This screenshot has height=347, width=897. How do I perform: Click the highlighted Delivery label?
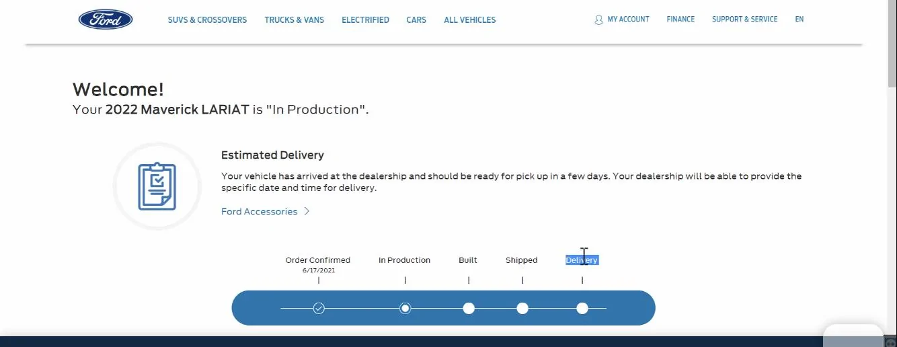tap(582, 260)
